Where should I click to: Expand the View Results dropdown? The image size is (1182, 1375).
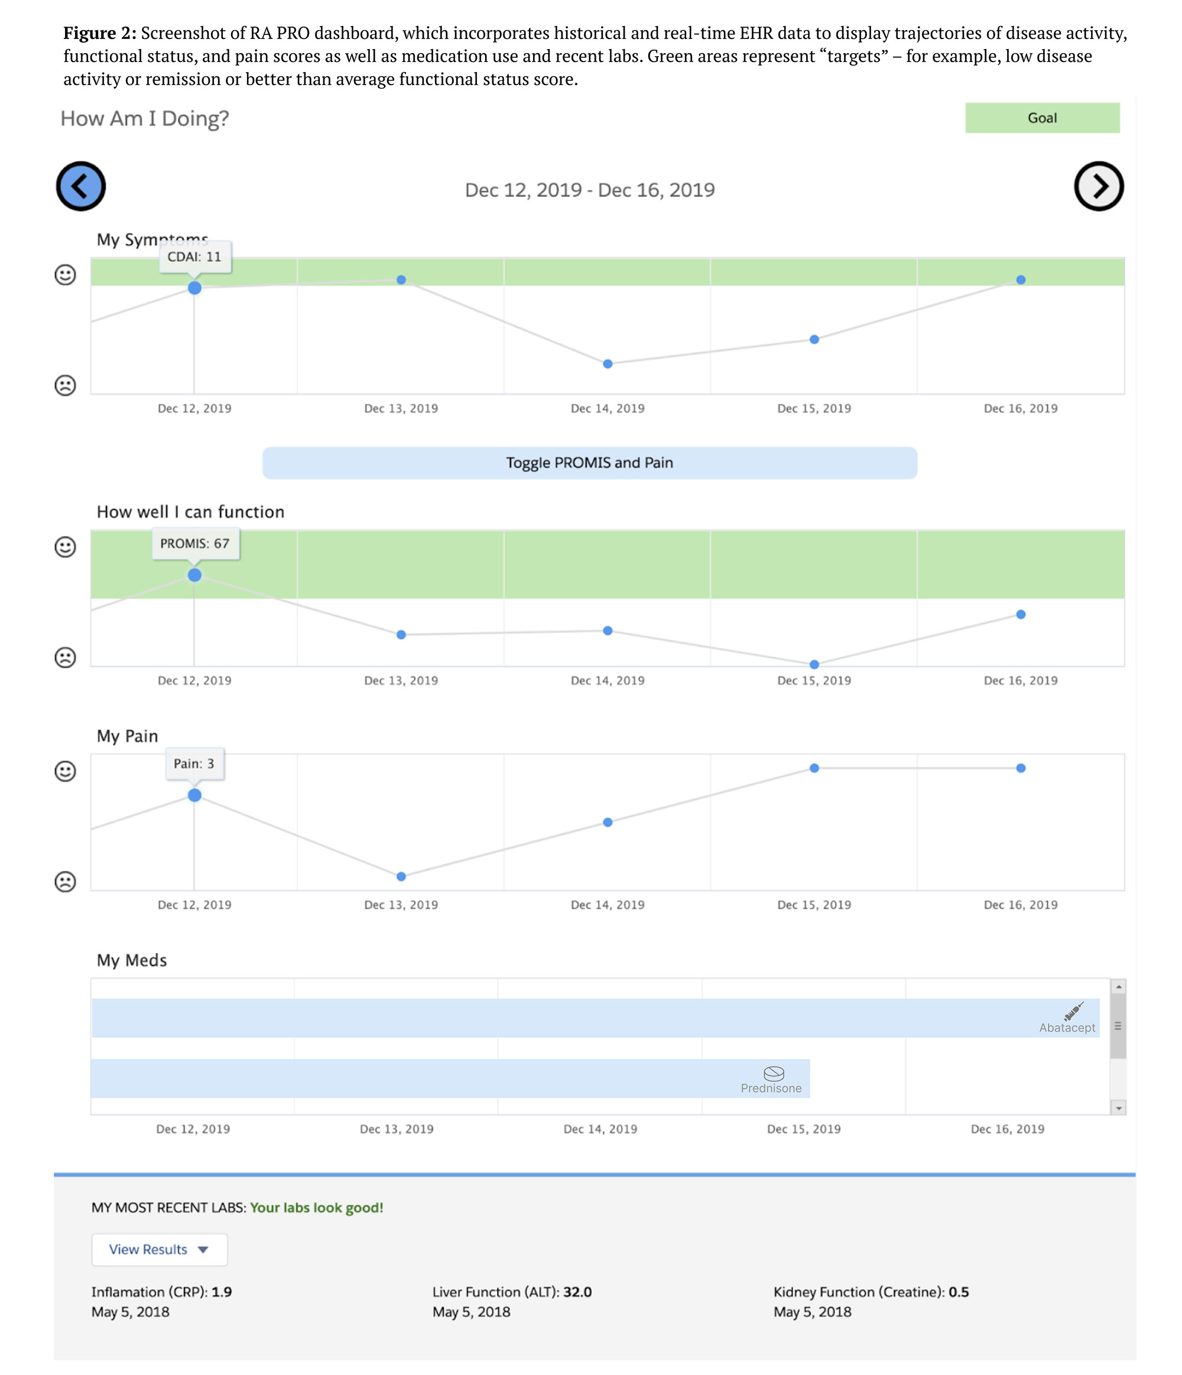point(160,1250)
